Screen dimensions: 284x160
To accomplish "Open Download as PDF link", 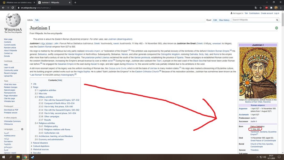I will (11, 110).
